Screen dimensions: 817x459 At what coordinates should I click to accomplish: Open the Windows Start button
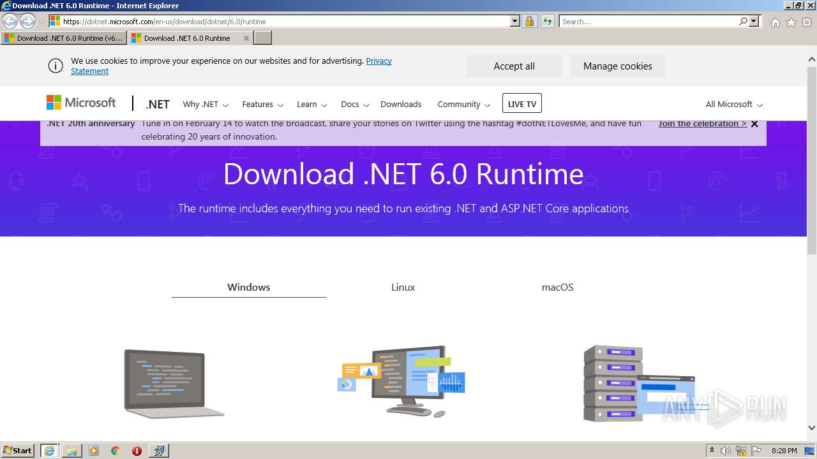[17, 450]
